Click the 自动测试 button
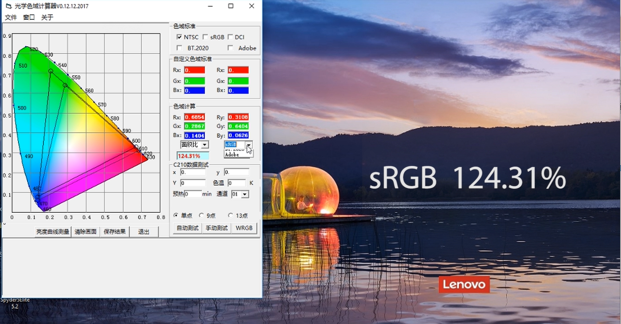Image resolution: width=621 pixels, height=324 pixels. coord(187,228)
